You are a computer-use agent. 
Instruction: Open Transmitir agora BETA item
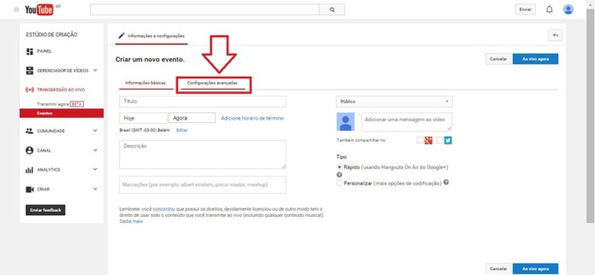point(60,104)
